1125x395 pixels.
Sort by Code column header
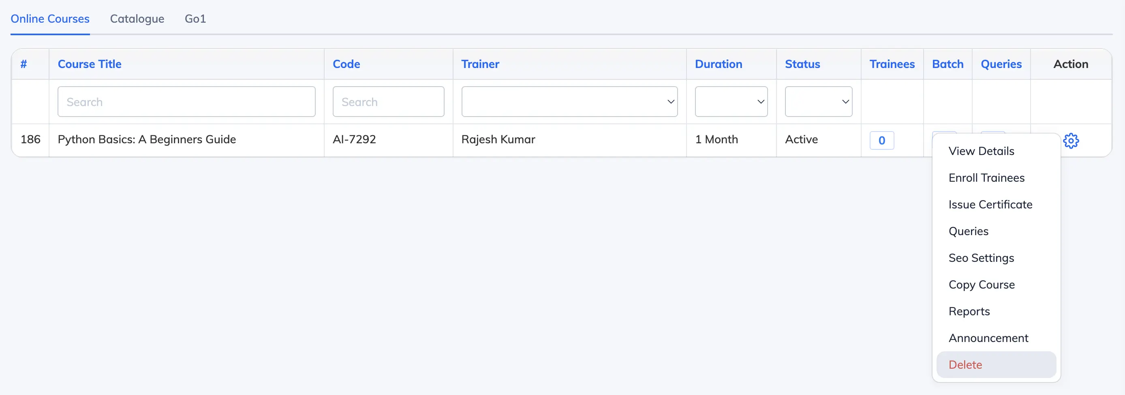pos(346,64)
